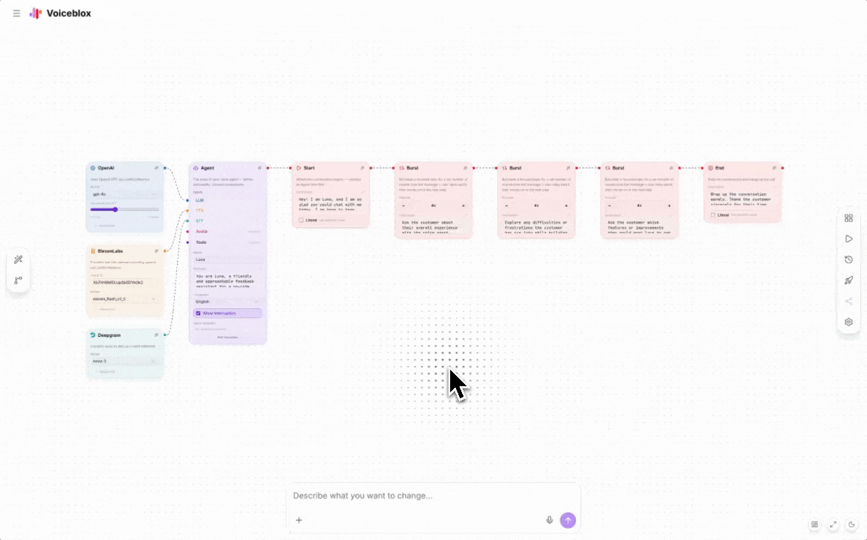Toggle dark mode with the moon icon
Viewport: 867px width, 540px height.
pos(852,524)
